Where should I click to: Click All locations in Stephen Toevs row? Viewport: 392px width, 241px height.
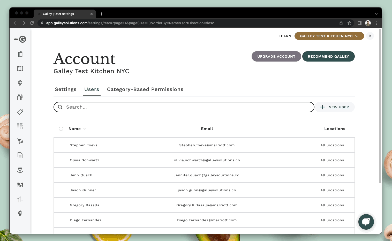click(x=332, y=145)
